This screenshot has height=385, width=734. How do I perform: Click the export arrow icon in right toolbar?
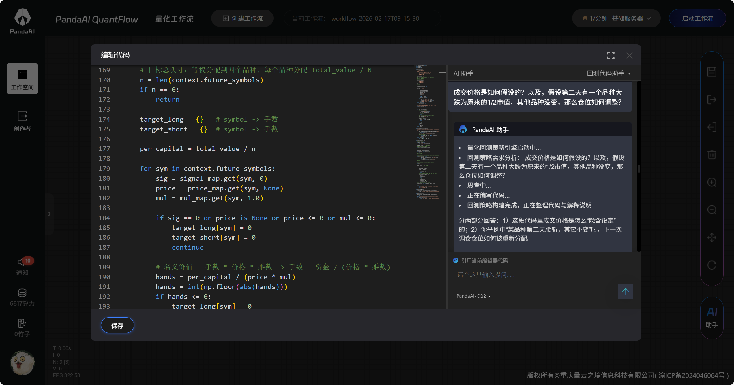[712, 99]
